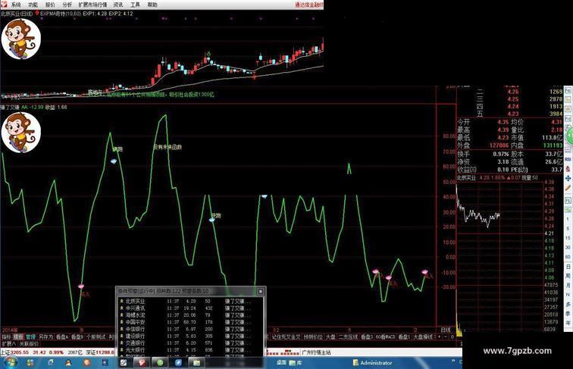Open the 扩展市场行情 menu
The width and height of the screenshot is (573, 369).
click(x=92, y=5)
